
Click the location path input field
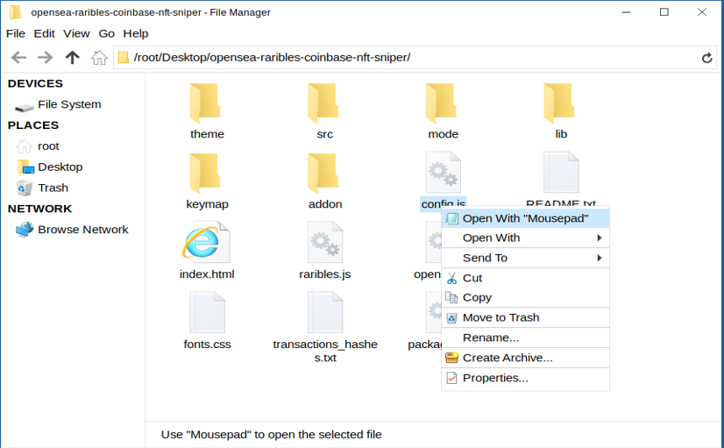click(x=415, y=58)
